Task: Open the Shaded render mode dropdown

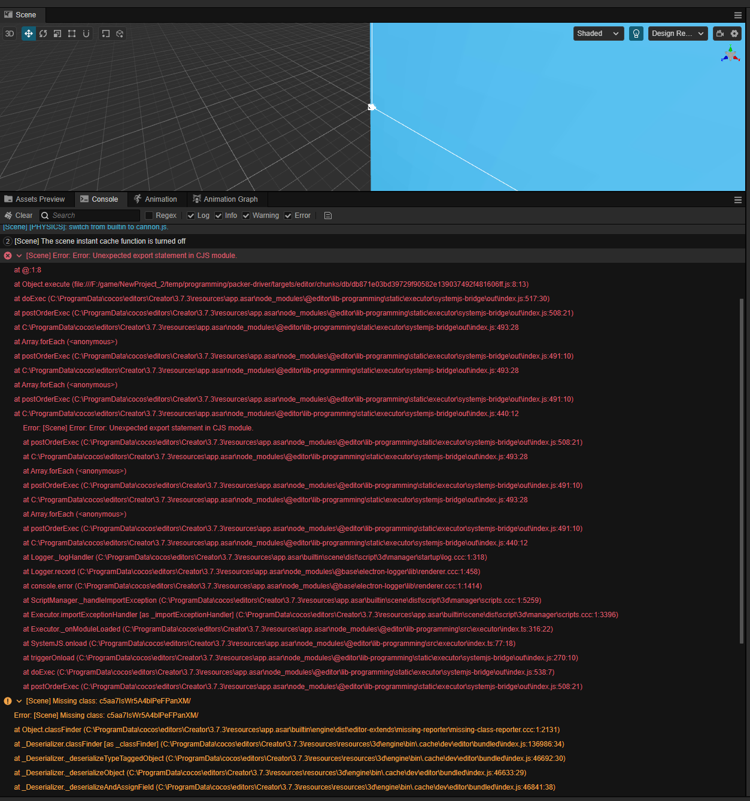Action: tap(598, 34)
